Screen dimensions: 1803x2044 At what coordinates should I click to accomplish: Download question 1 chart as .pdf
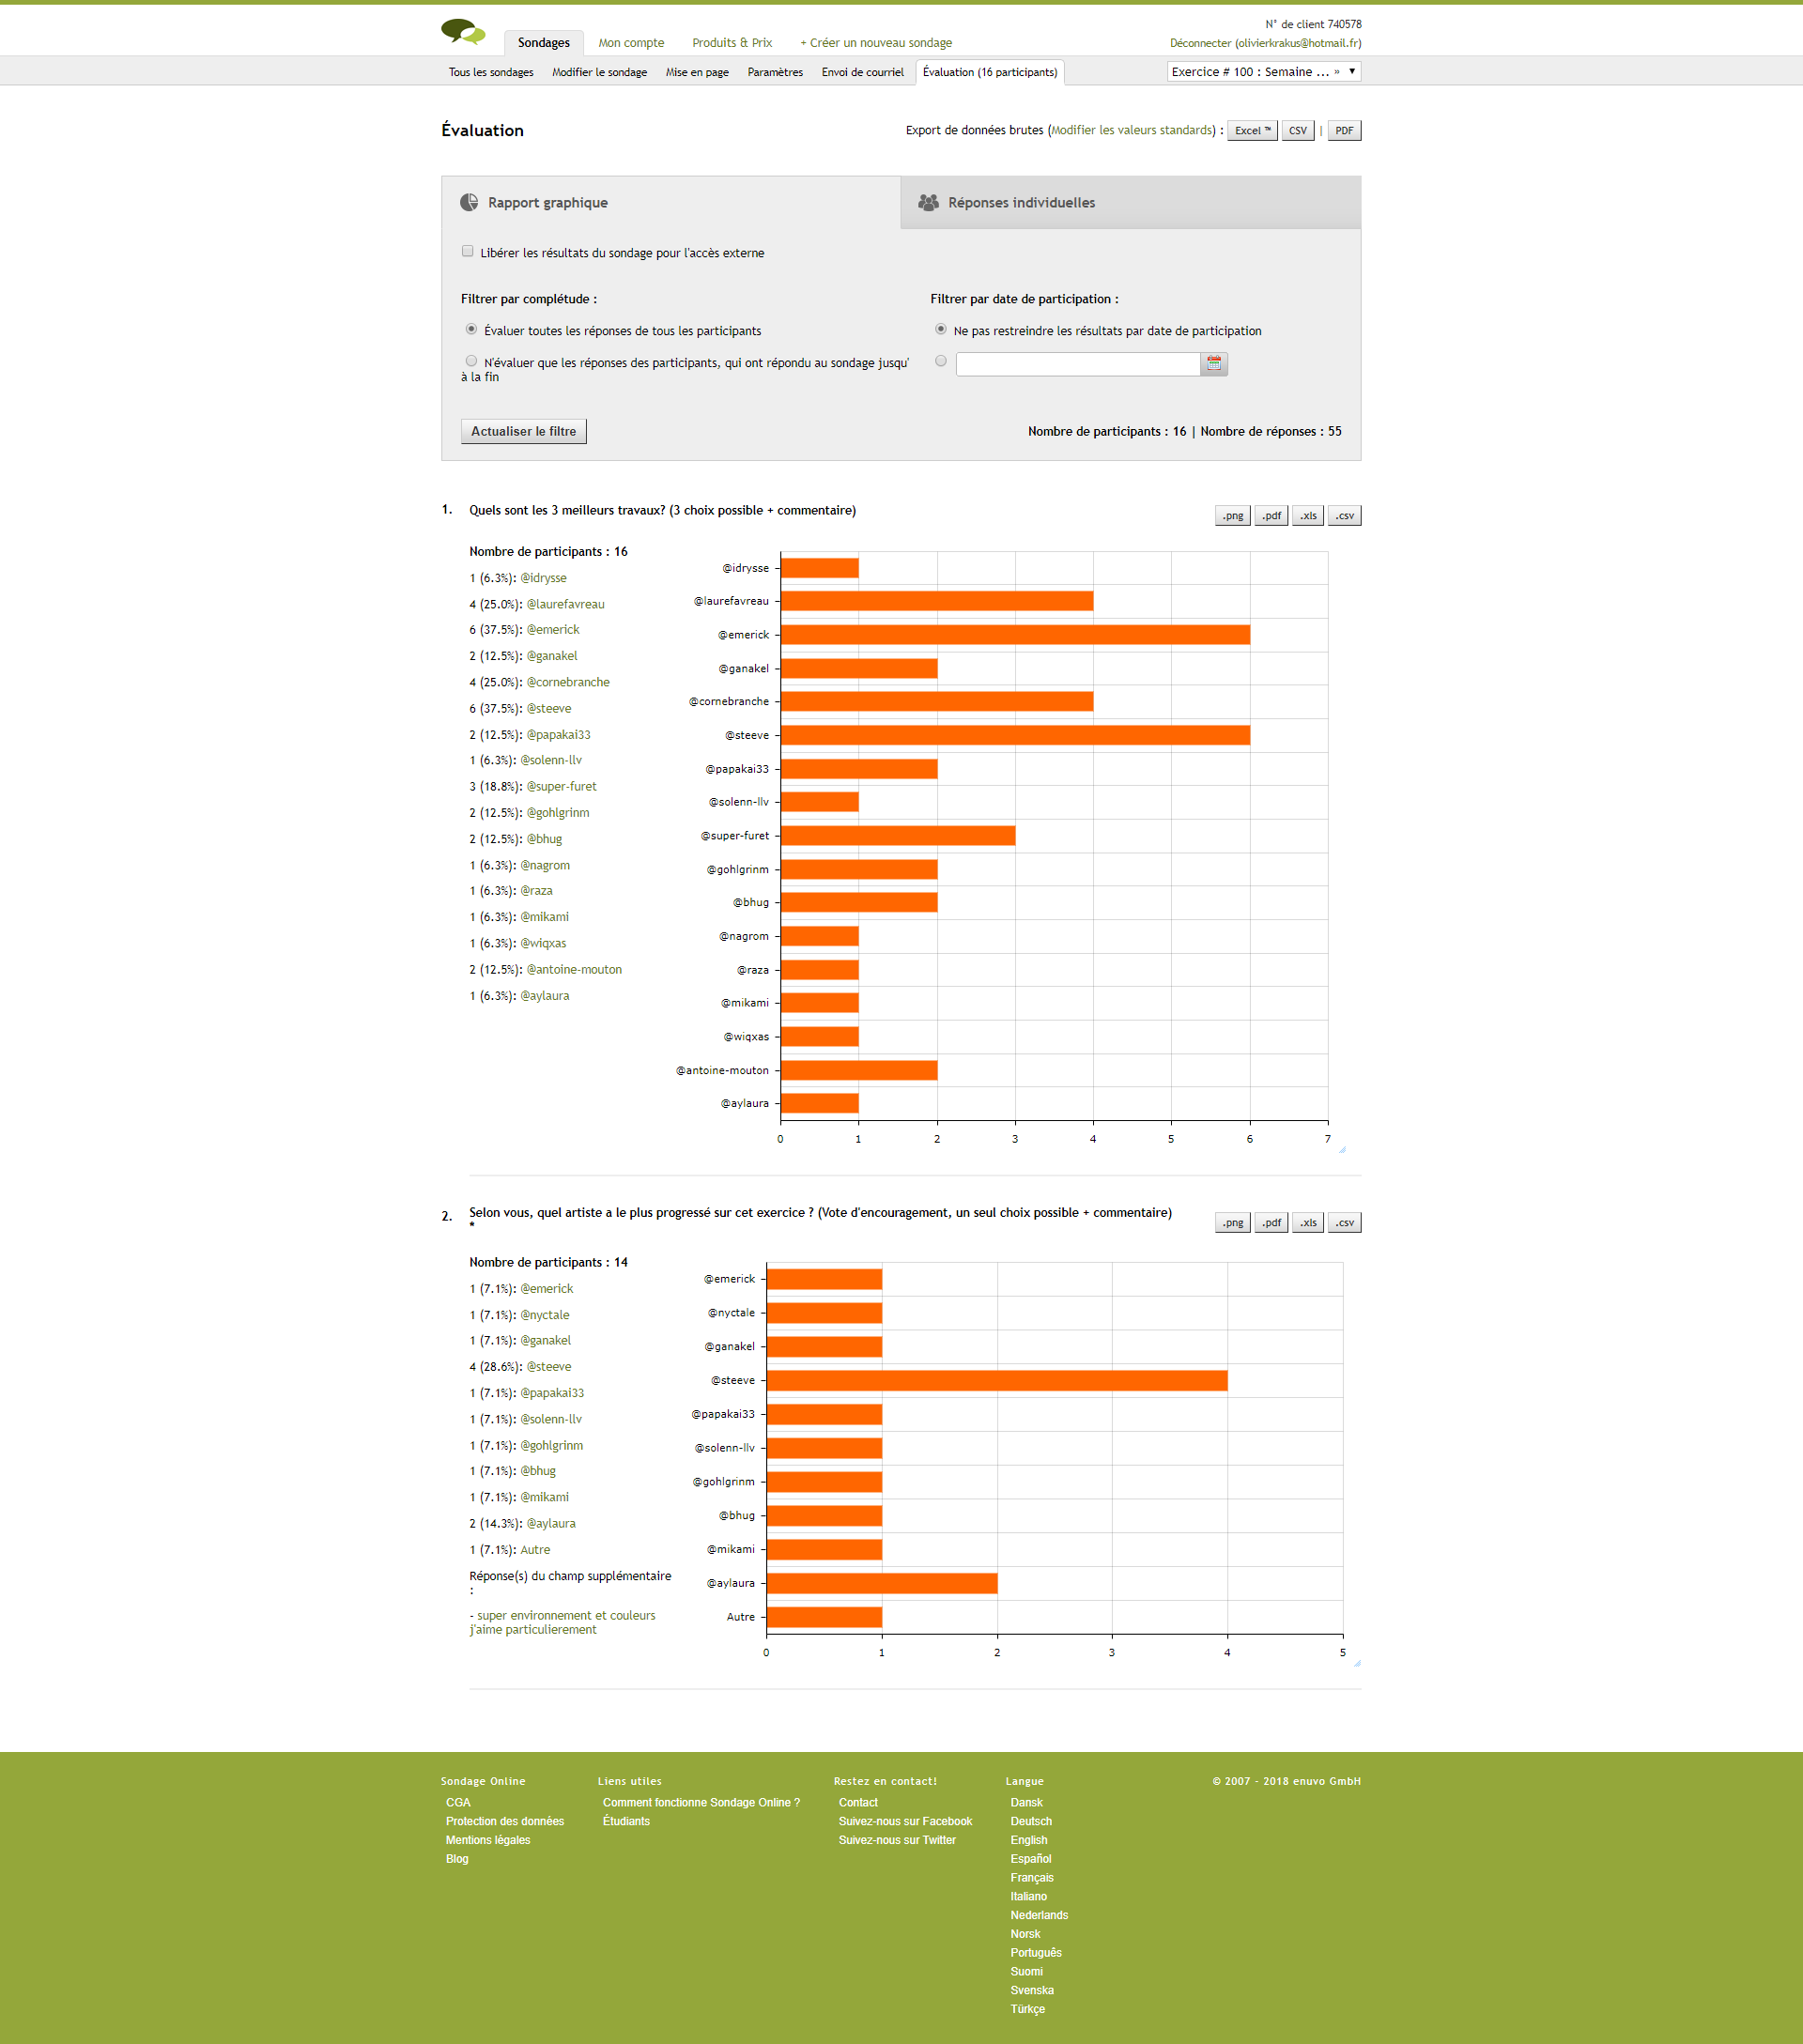[1271, 516]
